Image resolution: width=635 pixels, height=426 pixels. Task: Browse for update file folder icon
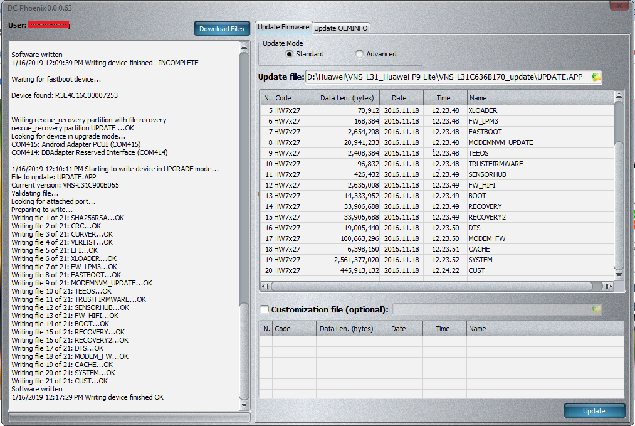596,77
